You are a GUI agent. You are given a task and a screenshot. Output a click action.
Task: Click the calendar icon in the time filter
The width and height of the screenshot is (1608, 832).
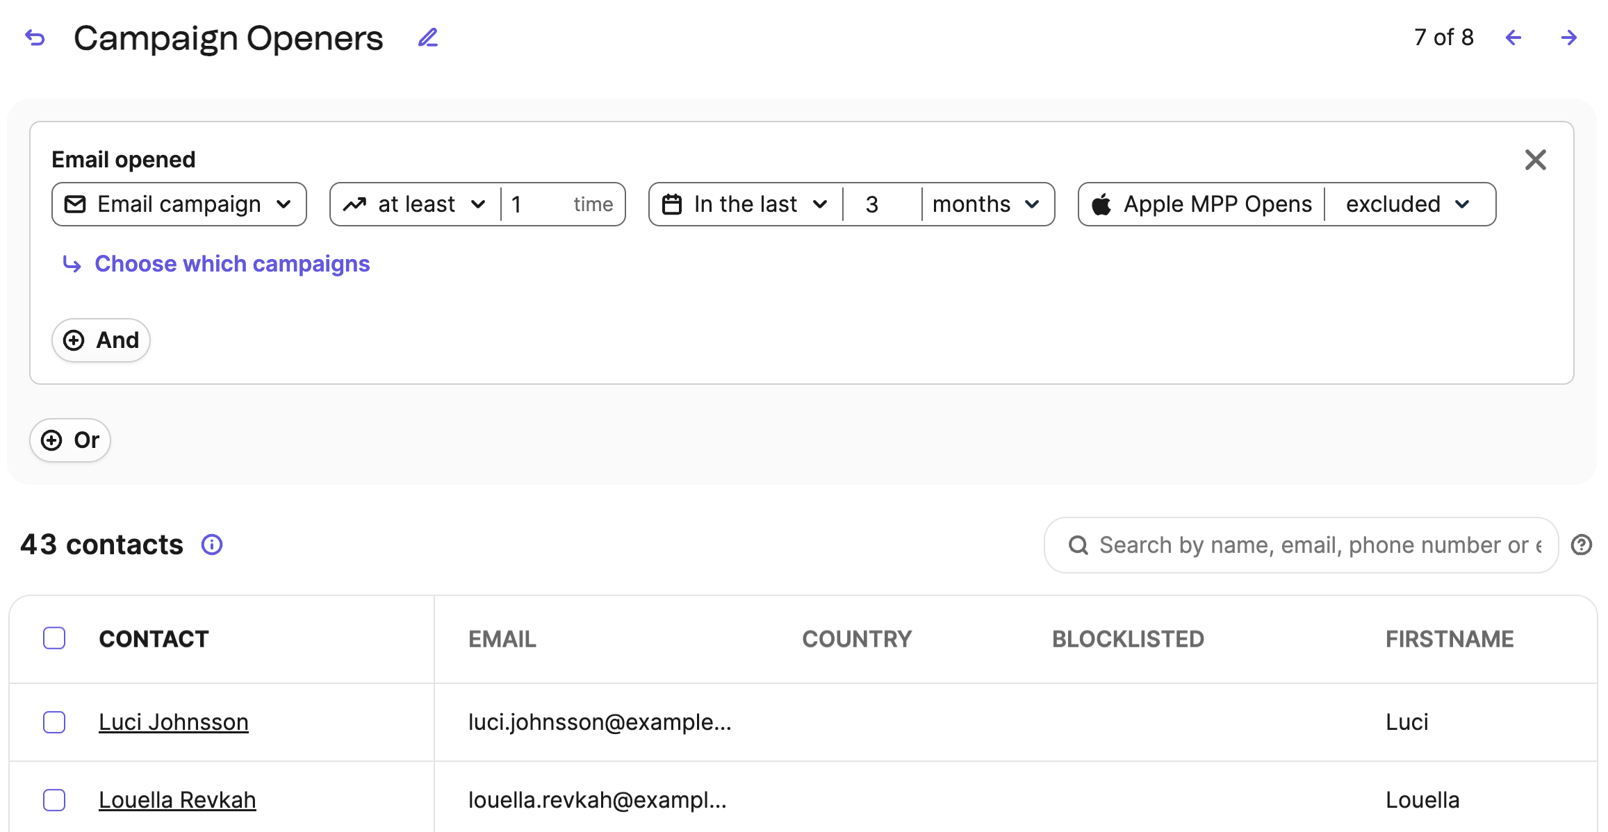click(x=673, y=203)
